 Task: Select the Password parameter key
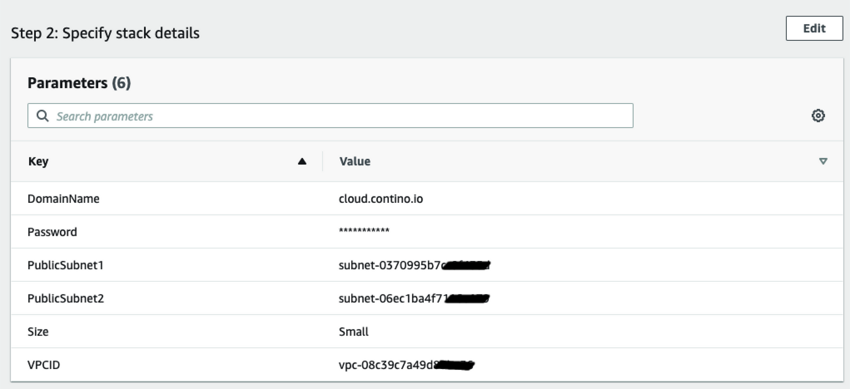point(52,232)
